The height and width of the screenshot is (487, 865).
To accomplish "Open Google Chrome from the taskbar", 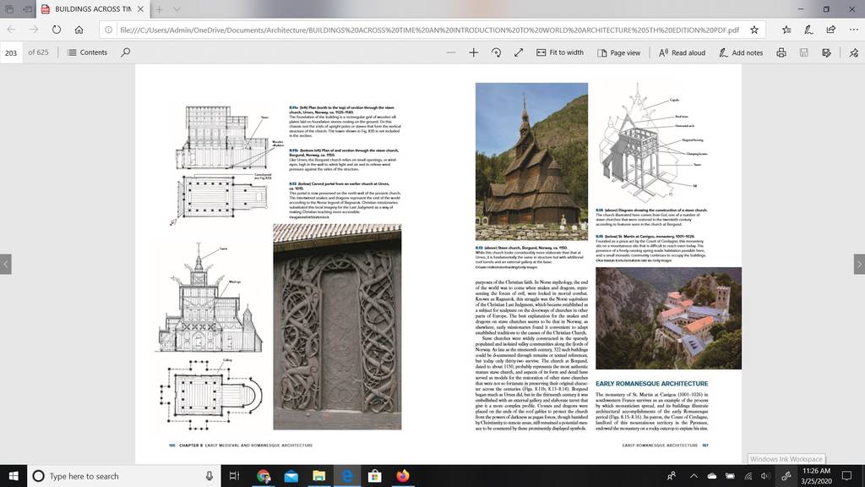I will tap(264, 476).
